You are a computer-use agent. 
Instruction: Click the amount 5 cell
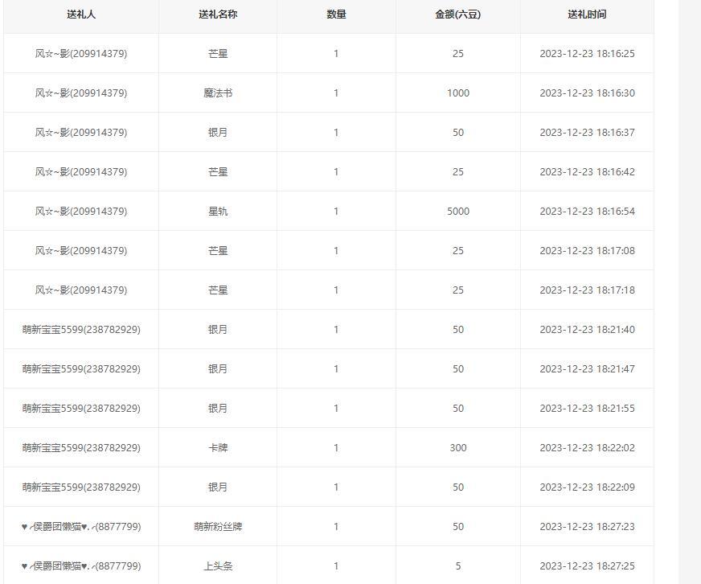point(457,565)
